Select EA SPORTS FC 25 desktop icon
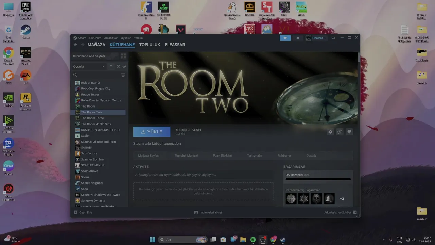Image resolution: width=435 pixels, height=245 pixels. pyautogui.click(x=163, y=11)
